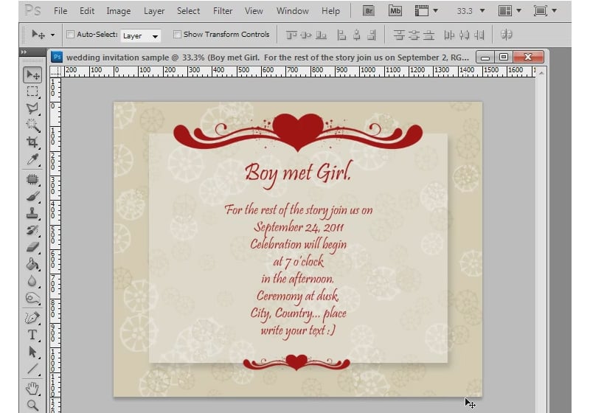Select the Patch healing tool
590x413 pixels.
point(32,179)
